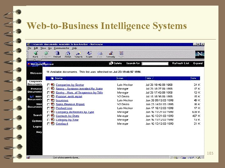Open Sentry - Systems Installed By State link
This screenshot has width=225, height=168.
(x=79, y=89)
